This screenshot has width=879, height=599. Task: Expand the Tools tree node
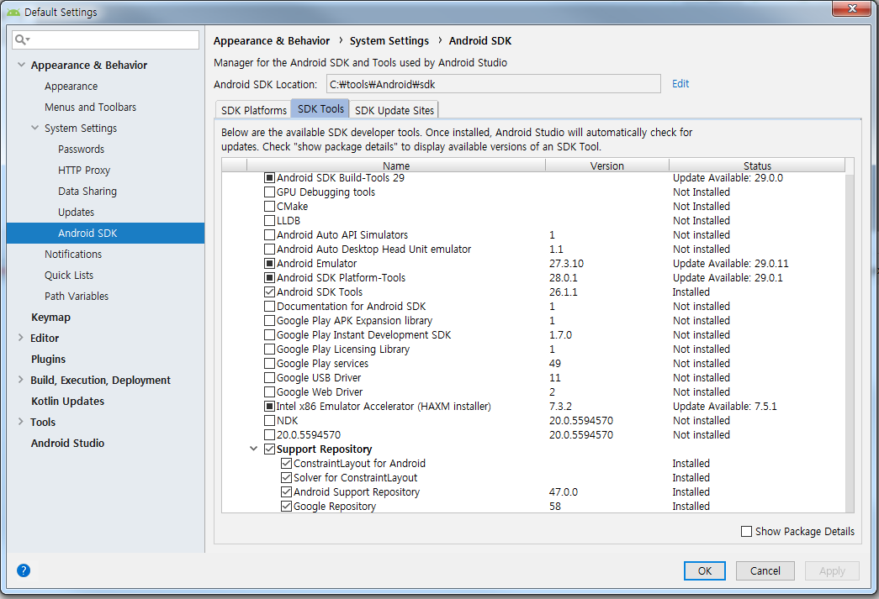(x=21, y=422)
